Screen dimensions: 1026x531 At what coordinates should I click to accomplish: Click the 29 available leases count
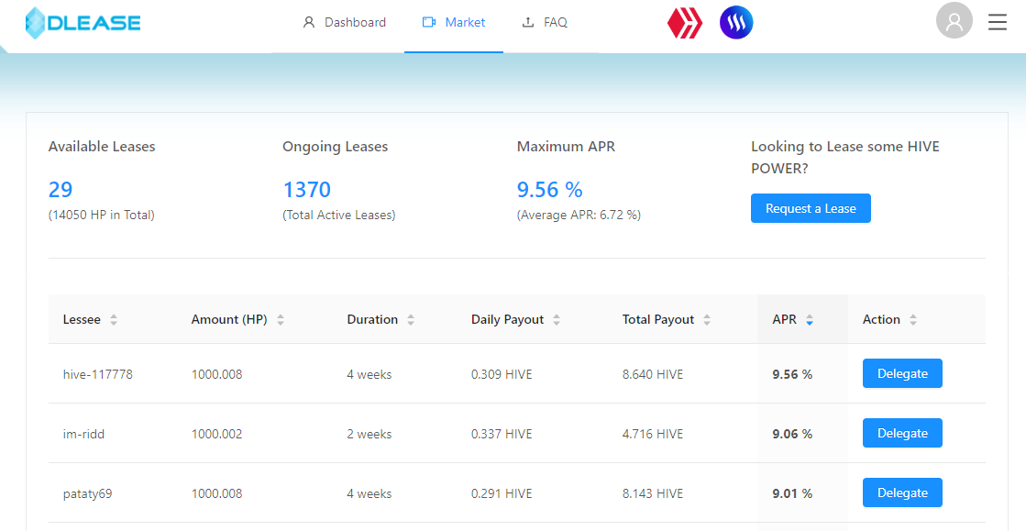pyautogui.click(x=61, y=189)
